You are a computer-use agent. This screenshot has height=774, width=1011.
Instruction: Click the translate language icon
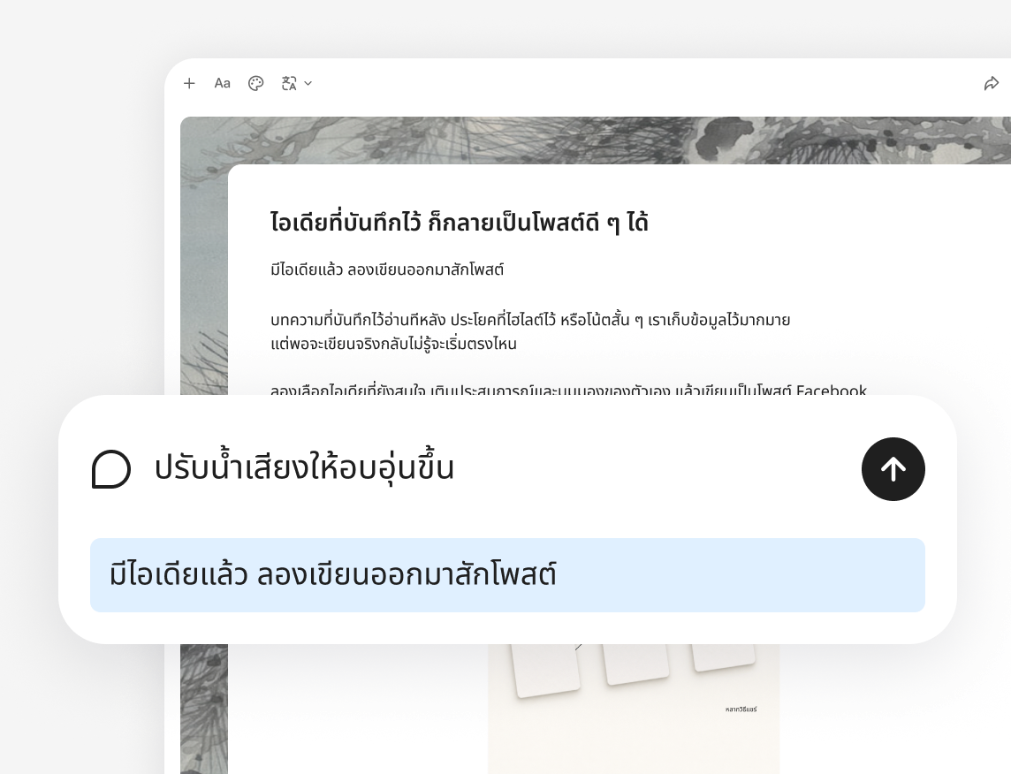290,83
